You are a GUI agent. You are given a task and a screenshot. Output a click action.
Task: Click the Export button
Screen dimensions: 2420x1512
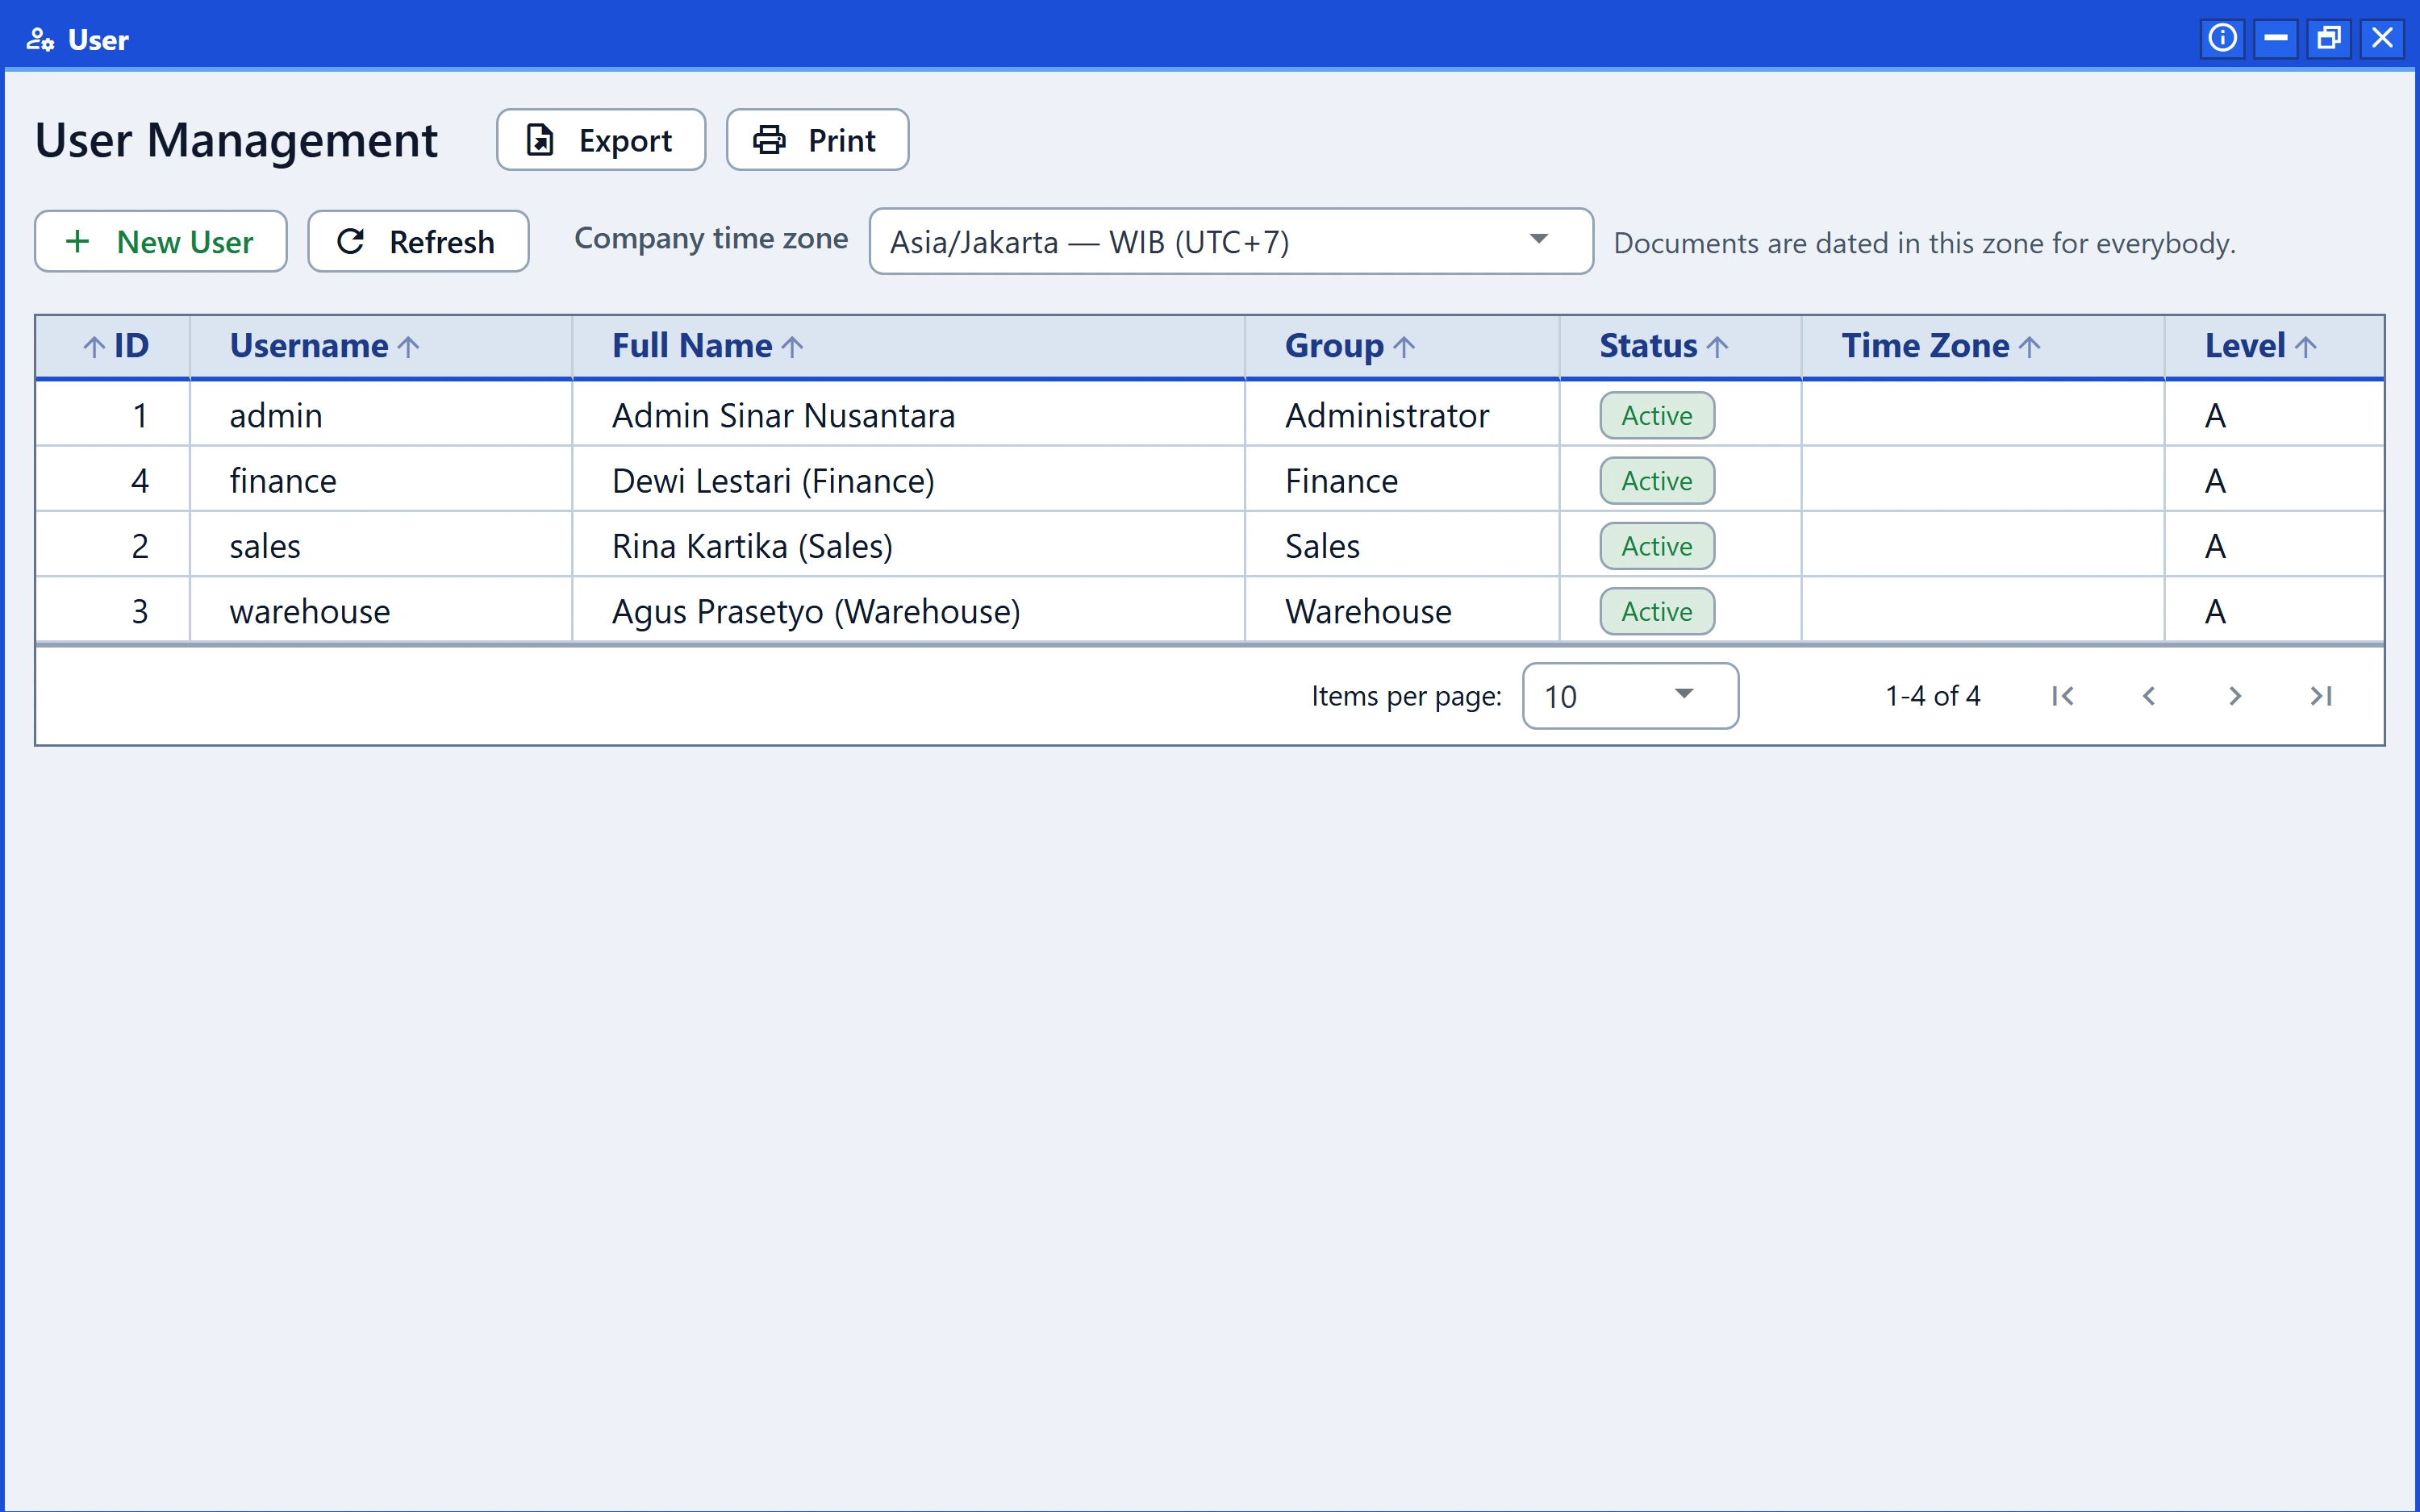(601, 140)
